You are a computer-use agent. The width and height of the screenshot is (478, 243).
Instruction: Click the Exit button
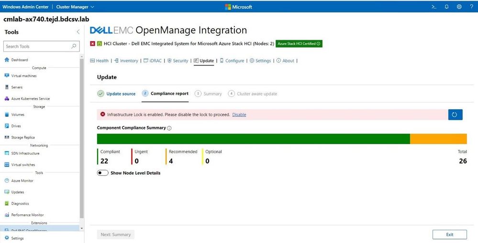450,234
